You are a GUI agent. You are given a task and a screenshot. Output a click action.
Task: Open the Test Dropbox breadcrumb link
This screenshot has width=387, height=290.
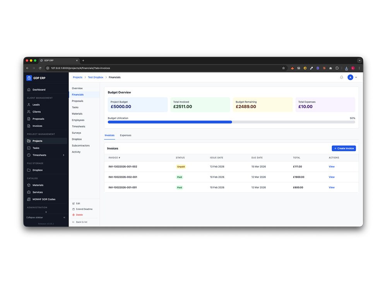[x=96, y=77]
